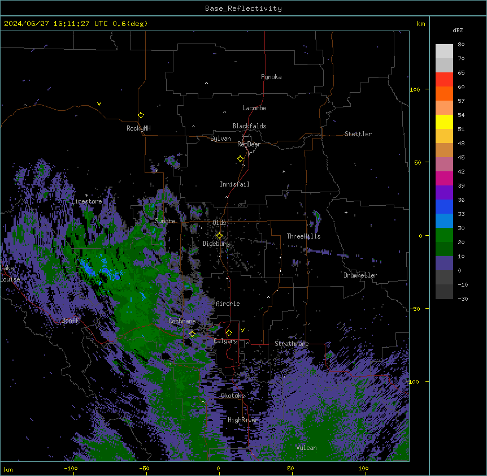Select the Olds town label
Screen dimensions: 487x476
219,223
